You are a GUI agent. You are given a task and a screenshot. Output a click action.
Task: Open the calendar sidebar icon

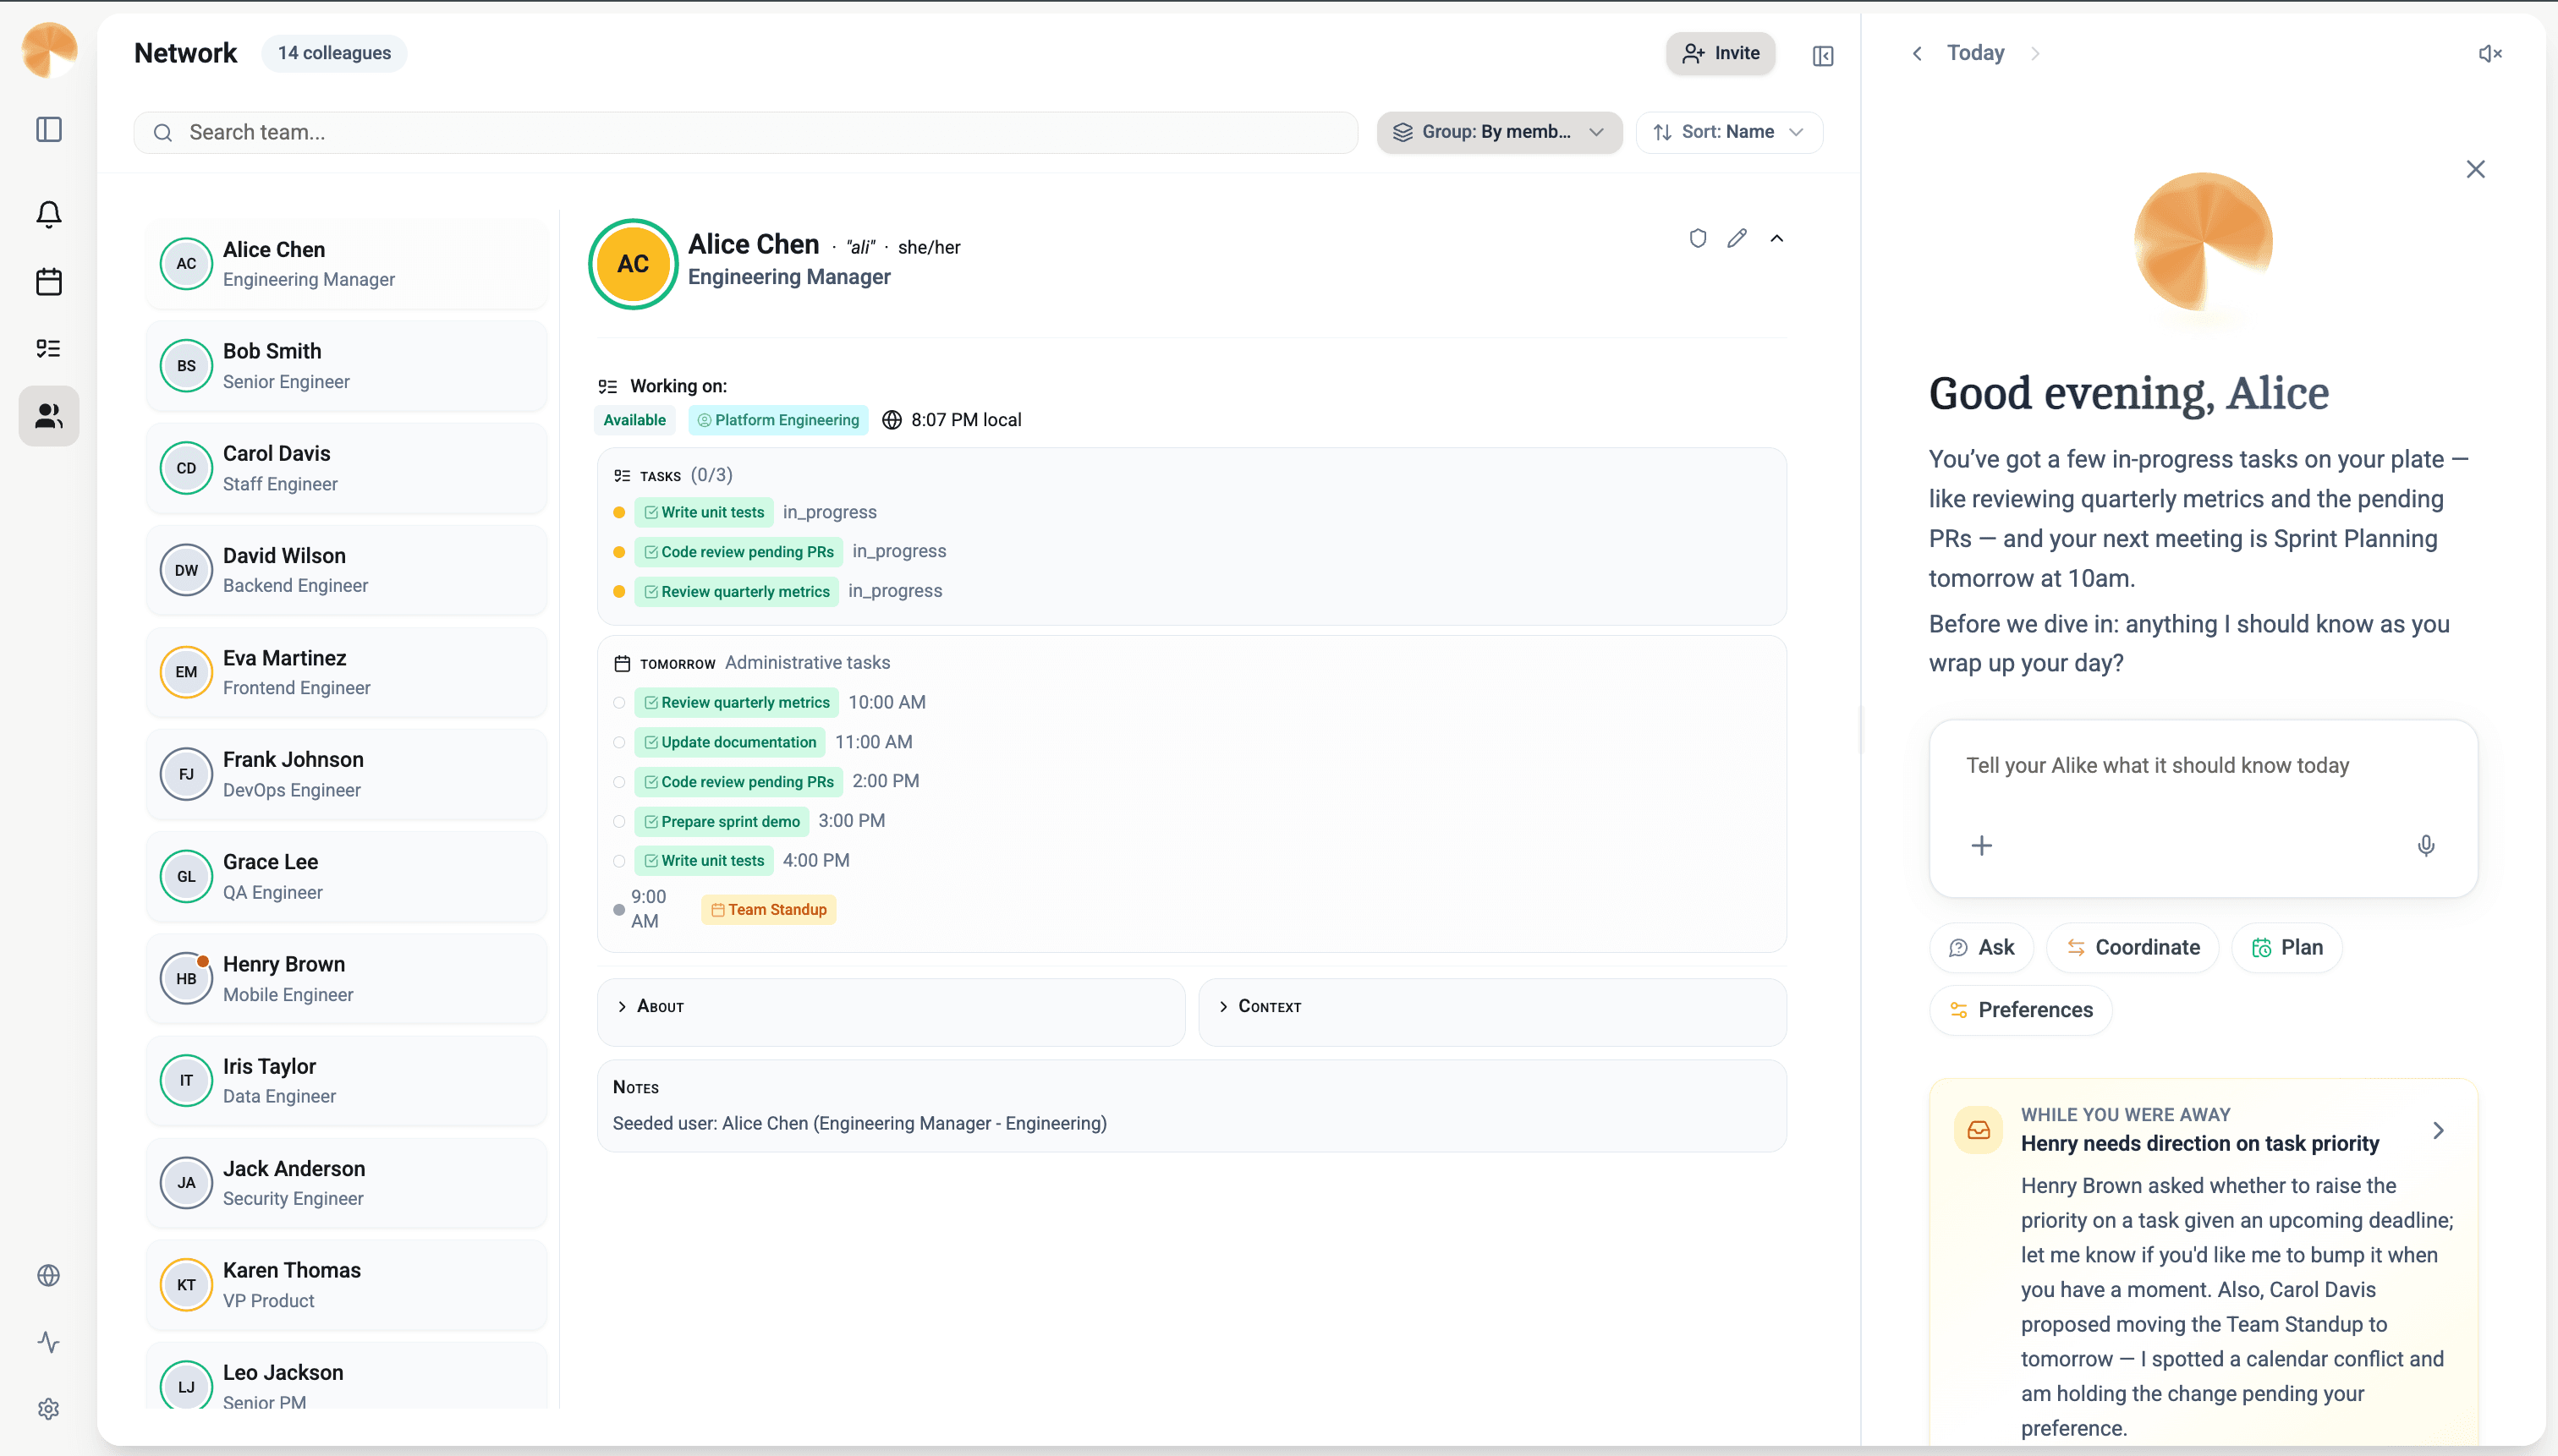click(48, 282)
